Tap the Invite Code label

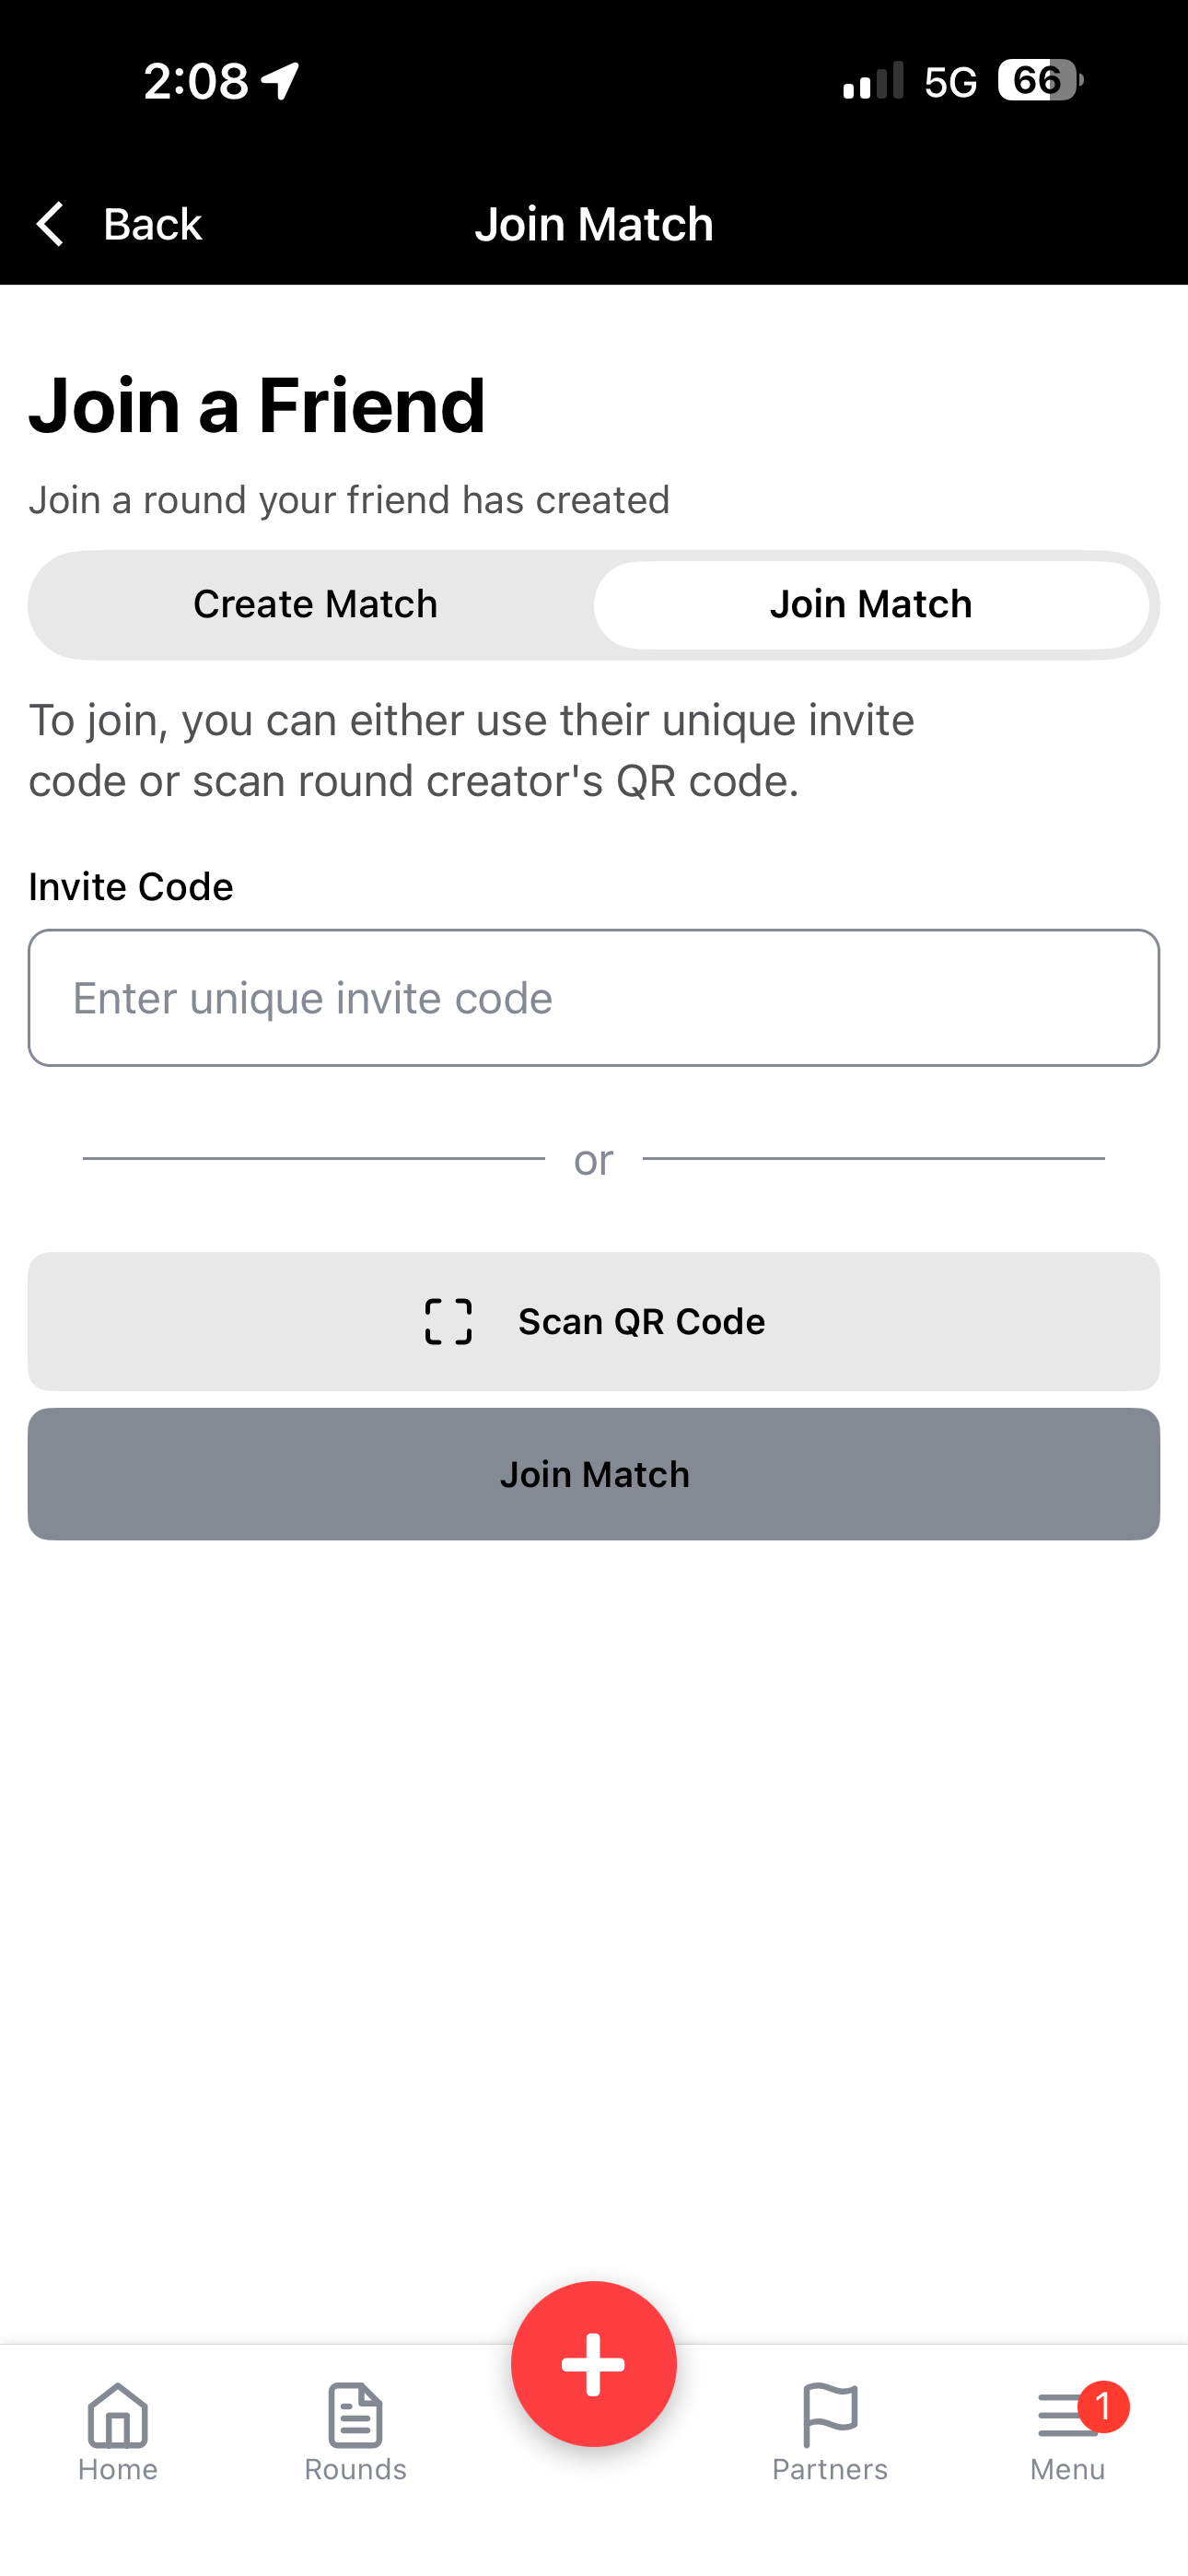(131, 886)
